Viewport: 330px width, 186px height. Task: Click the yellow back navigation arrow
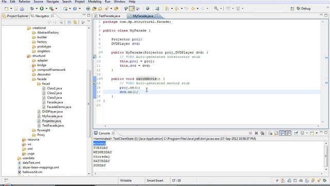coord(192,9)
